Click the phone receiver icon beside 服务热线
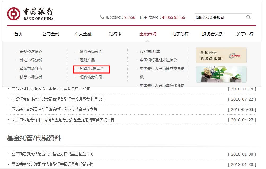Viewport: 266px width, 169px height. (102, 17)
